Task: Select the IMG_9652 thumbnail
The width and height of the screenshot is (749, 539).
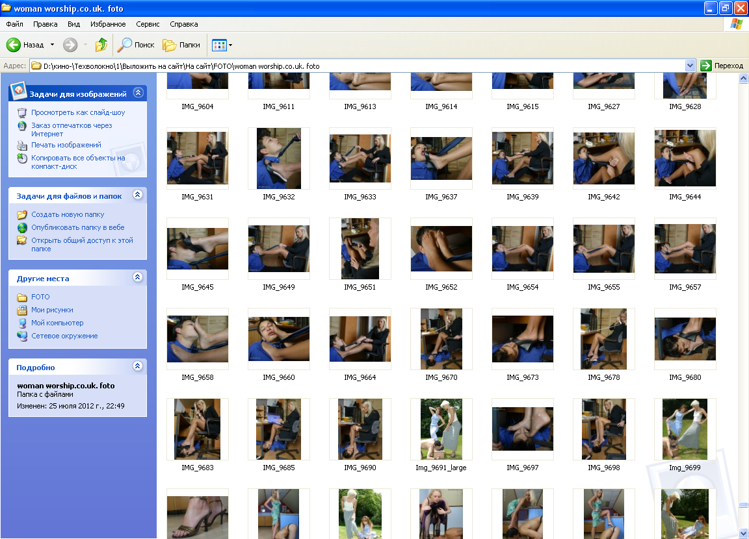Action: tap(441, 249)
